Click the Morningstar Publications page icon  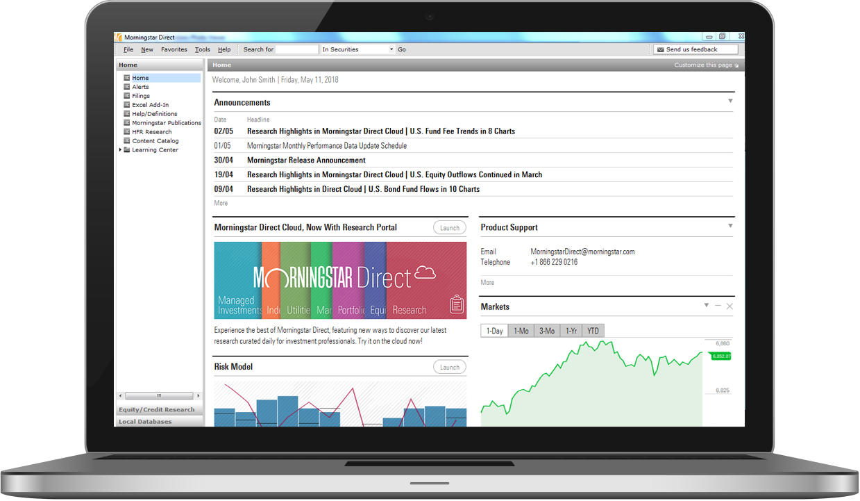pos(127,123)
